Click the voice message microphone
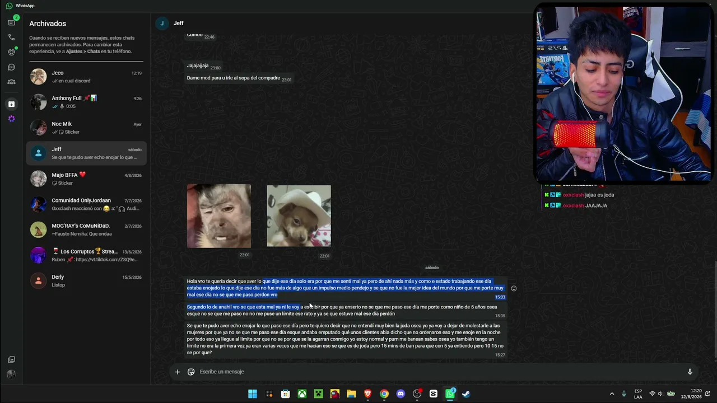The width and height of the screenshot is (717, 403). pos(690,372)
